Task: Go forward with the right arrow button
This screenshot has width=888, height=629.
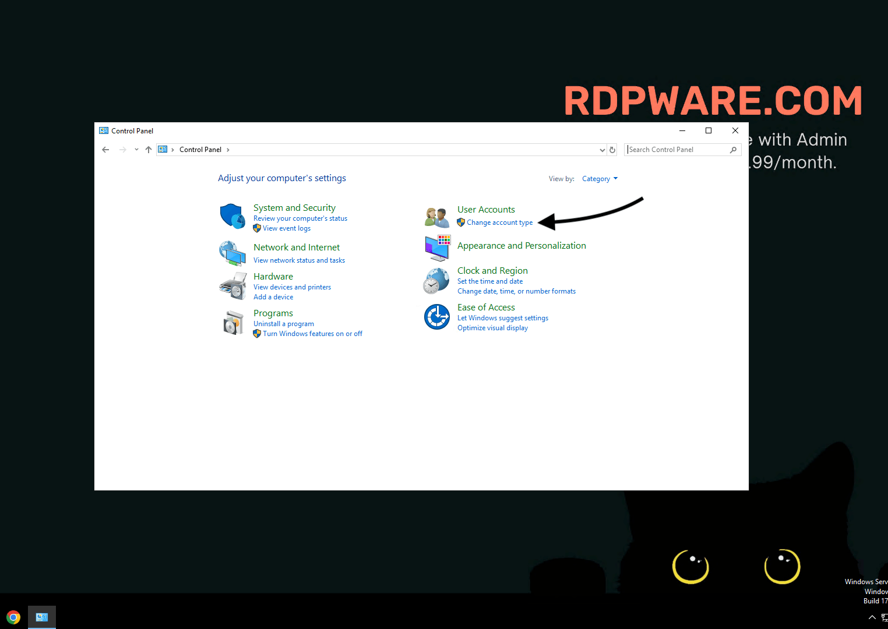Action: coord(122,150)
